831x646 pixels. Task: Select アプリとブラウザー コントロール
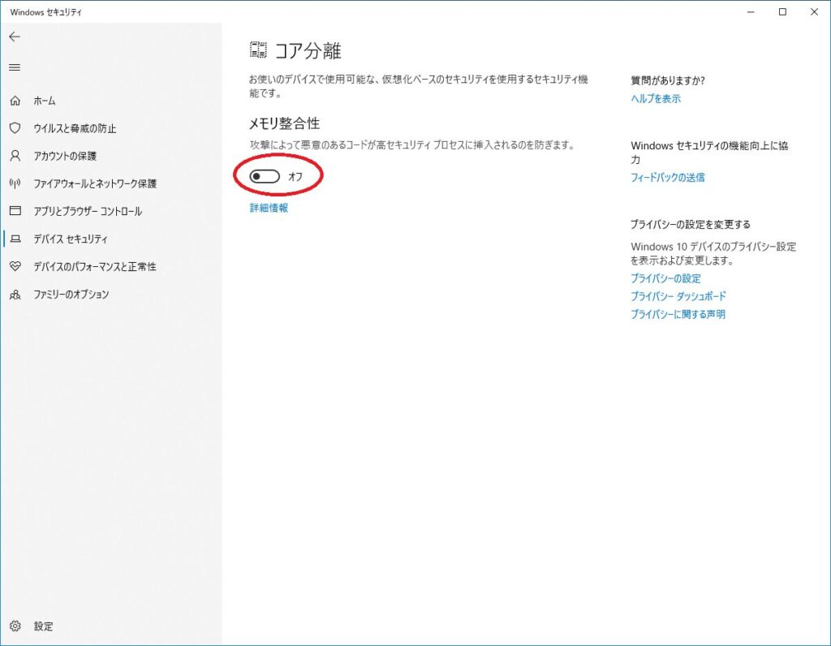click(x=88, y=212)
